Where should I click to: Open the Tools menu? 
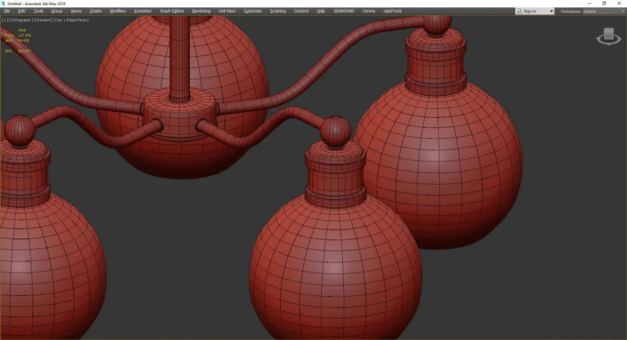coord(39,11)
